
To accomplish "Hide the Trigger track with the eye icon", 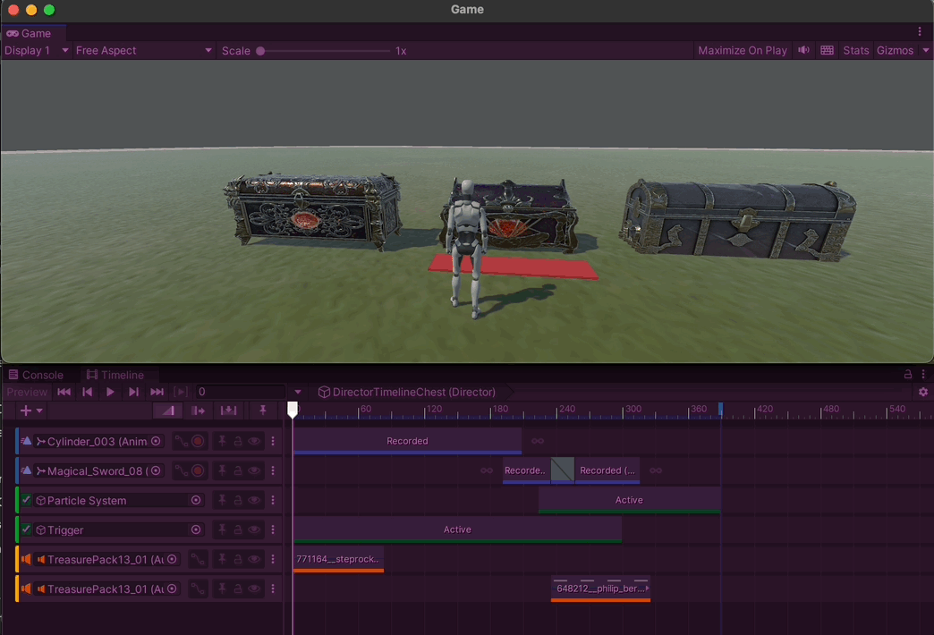I will pos(254,529).
